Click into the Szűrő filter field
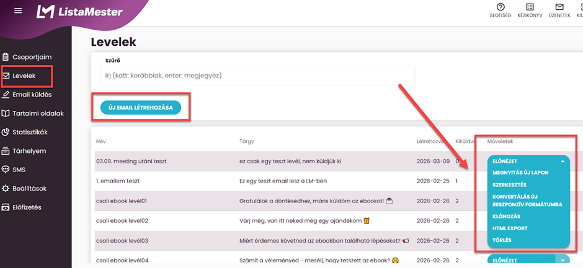The image size is (583, 268). point(257,76)
